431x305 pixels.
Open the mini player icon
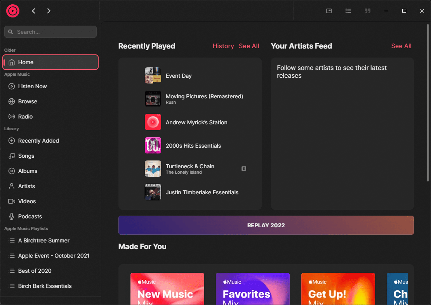(x=329, y=11)
